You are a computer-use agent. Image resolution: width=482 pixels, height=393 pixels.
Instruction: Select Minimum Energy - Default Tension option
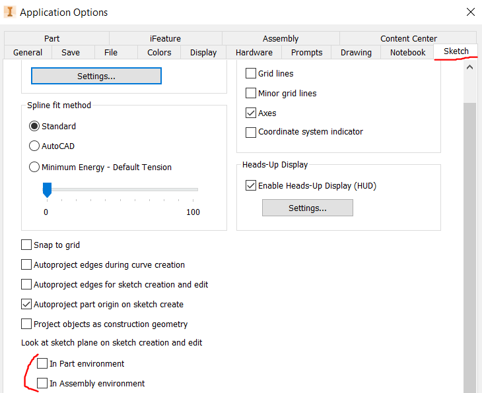34,167
